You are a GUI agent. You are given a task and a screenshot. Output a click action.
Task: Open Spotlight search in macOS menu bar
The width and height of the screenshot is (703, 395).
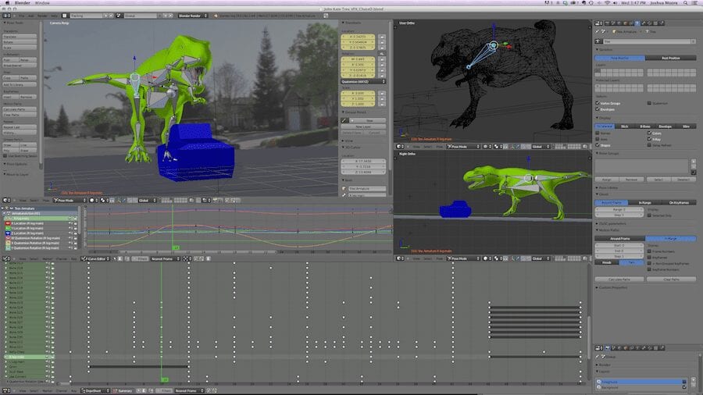pos(685,2)
